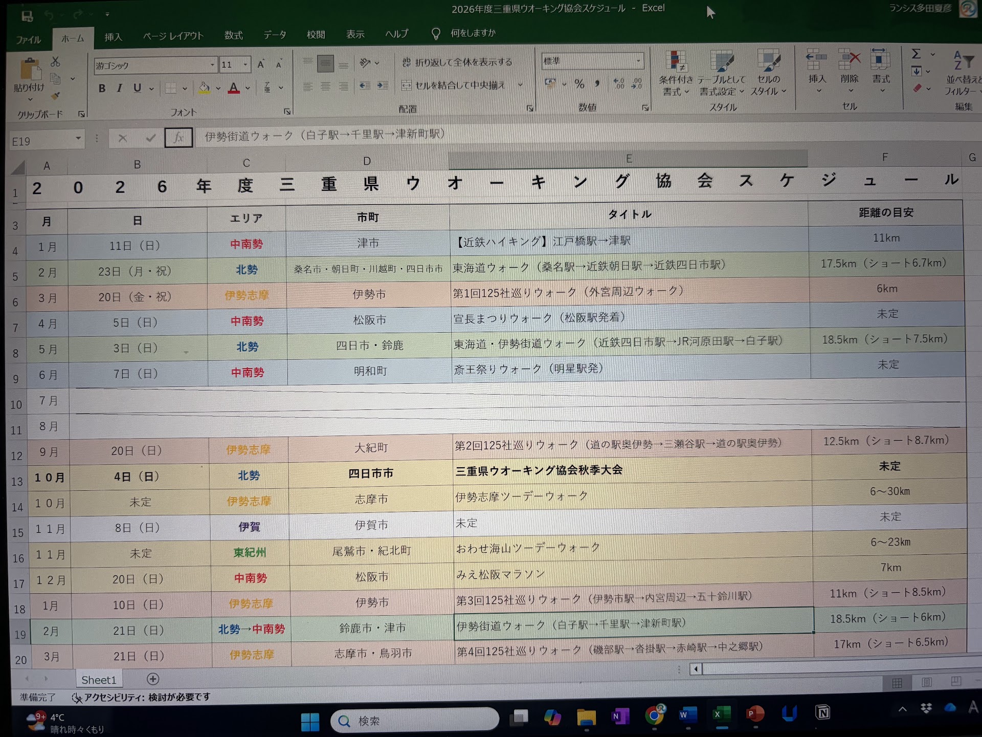Click the format painter brush icon

point(56,96)
